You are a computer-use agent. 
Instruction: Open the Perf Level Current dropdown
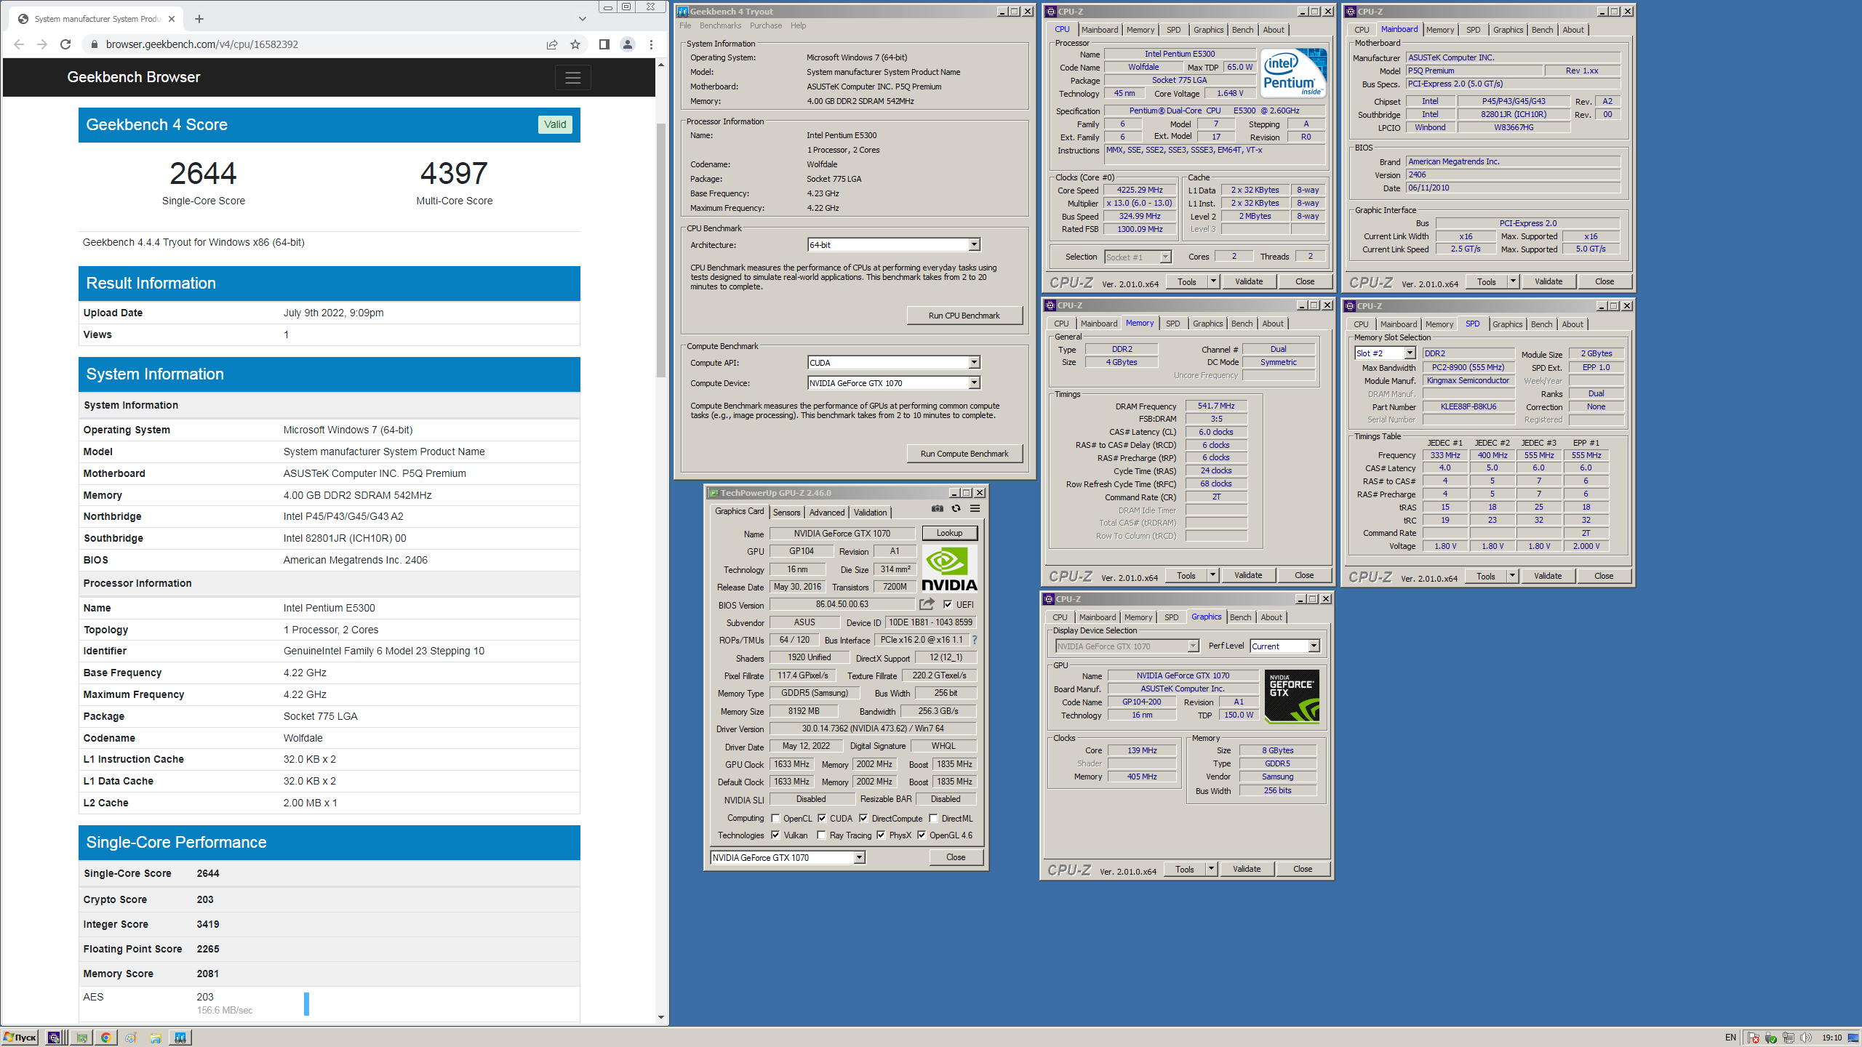pyautogui.click(x=1284, y=646)
